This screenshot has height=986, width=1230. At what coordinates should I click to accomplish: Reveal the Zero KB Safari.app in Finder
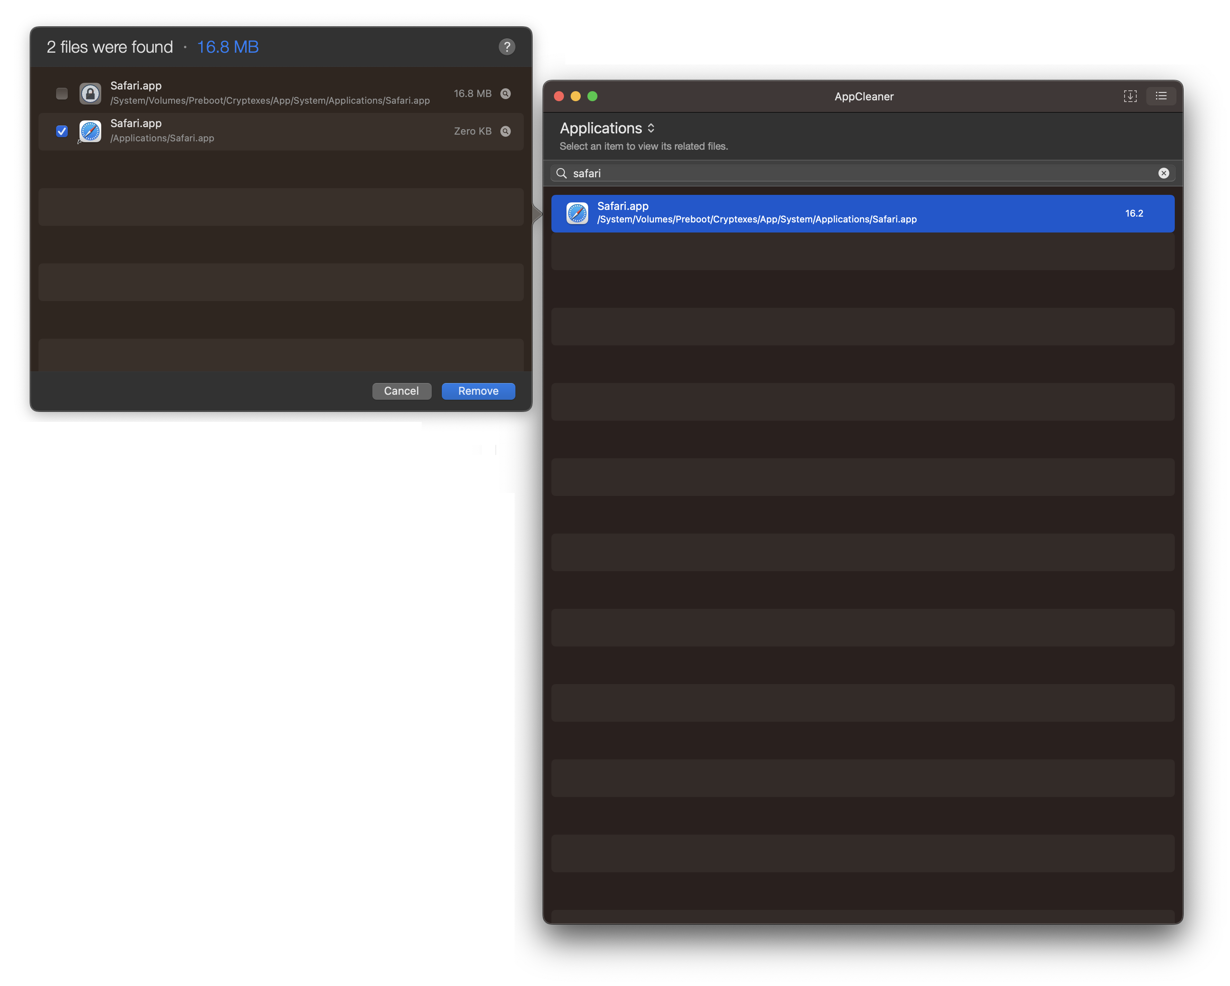(x=505, y=131)
